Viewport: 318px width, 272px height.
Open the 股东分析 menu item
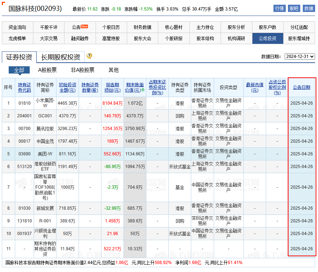[x=236, y=28]
